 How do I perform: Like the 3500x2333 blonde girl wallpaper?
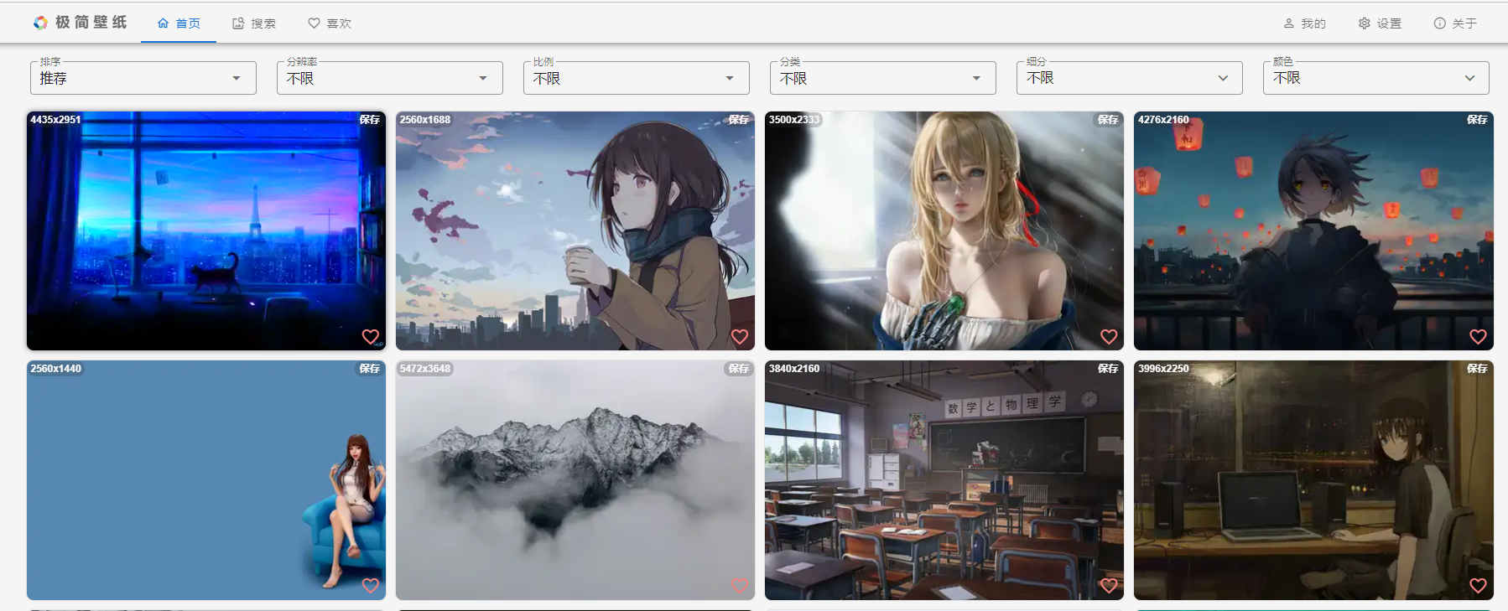(x=1109, y=337)
